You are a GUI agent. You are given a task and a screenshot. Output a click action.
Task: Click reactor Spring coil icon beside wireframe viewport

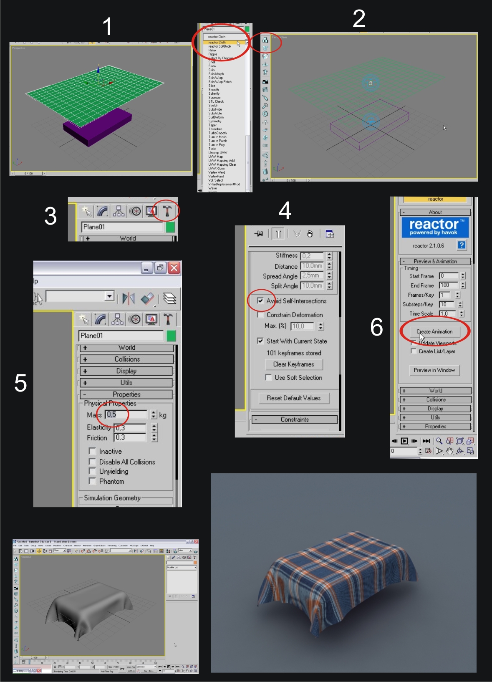click(x=265, y=89)
